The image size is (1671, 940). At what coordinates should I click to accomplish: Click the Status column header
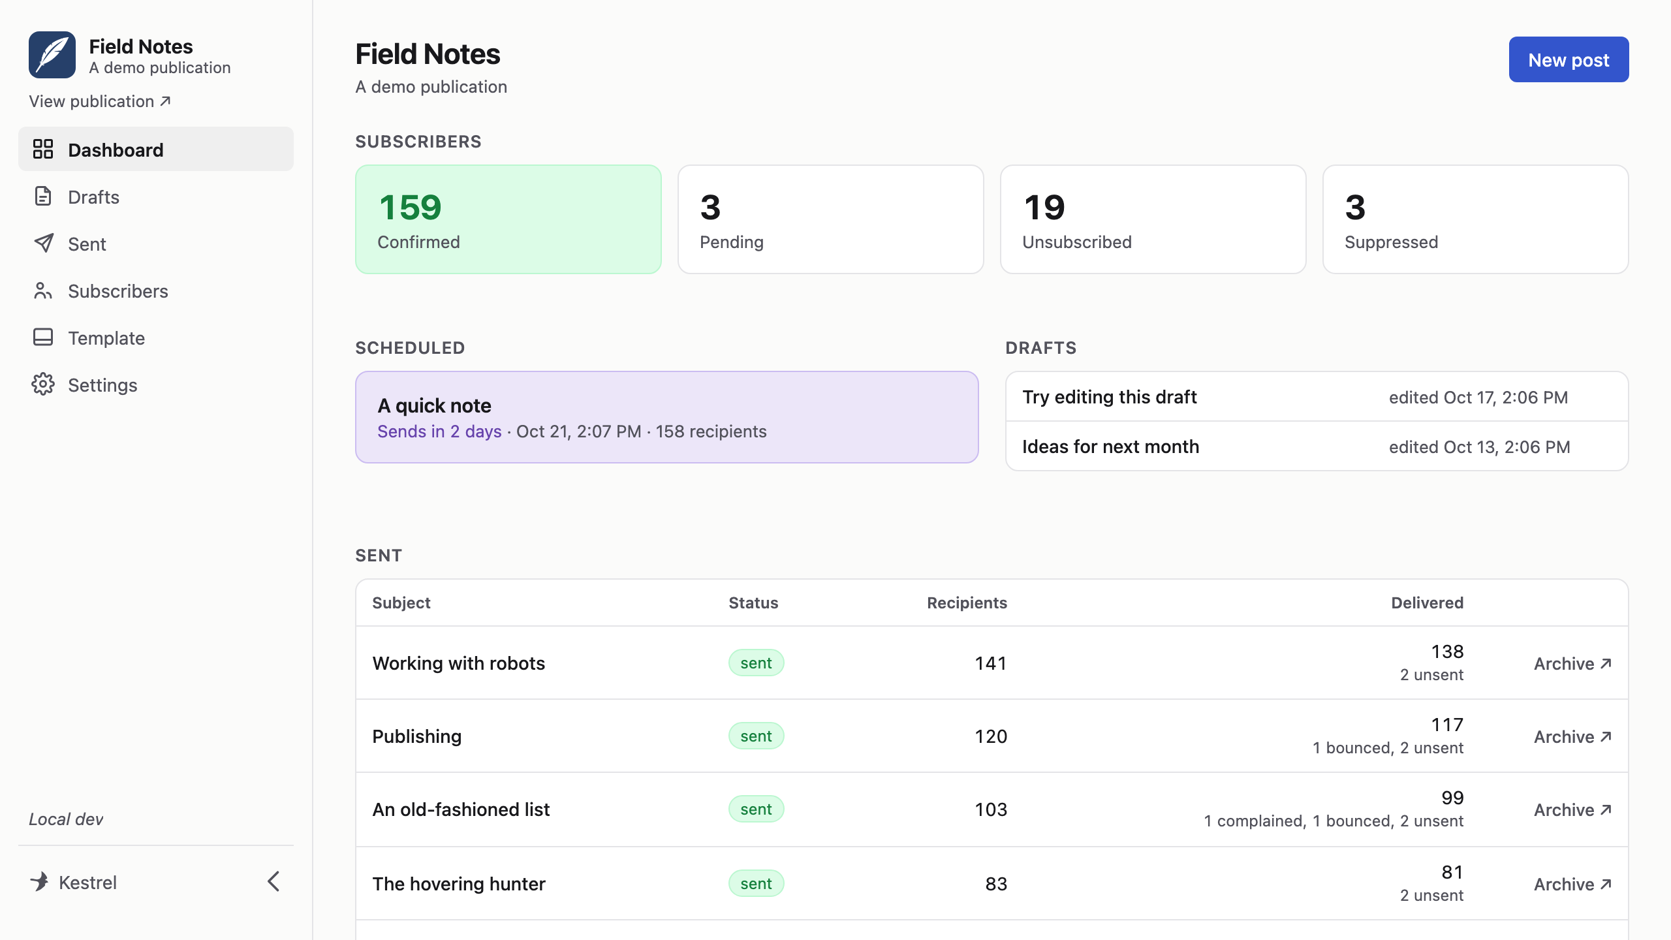click(753, 603)
